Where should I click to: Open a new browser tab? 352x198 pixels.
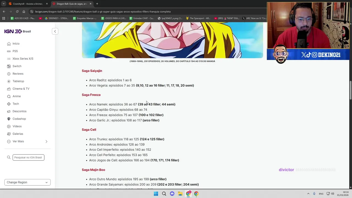97,4
